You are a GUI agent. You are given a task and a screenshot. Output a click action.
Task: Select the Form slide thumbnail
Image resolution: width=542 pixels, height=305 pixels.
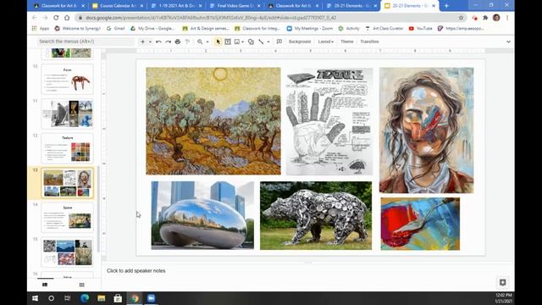tap(67, 79)
